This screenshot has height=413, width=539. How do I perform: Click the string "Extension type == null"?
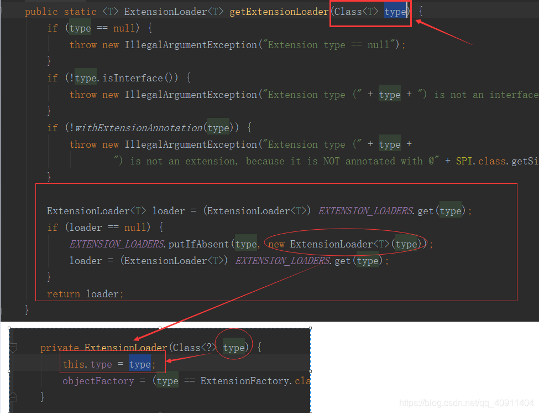(x=328, y=45)
